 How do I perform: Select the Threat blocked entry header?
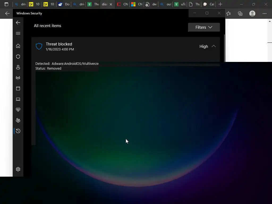click(126, 46)
